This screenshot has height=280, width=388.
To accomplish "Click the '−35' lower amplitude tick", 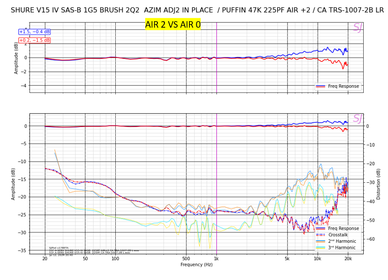I will point(22,250).
